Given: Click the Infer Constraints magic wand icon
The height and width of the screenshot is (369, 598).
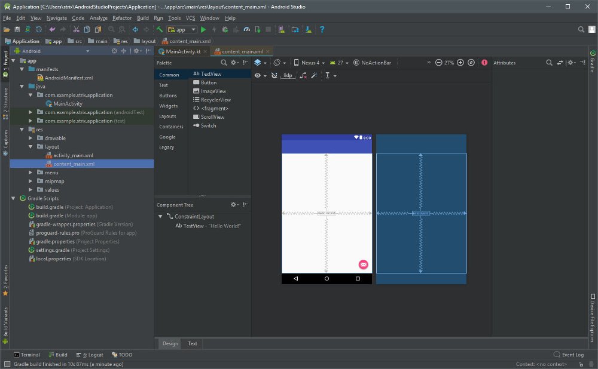Looking at the screenshot, I should (314, 75).
